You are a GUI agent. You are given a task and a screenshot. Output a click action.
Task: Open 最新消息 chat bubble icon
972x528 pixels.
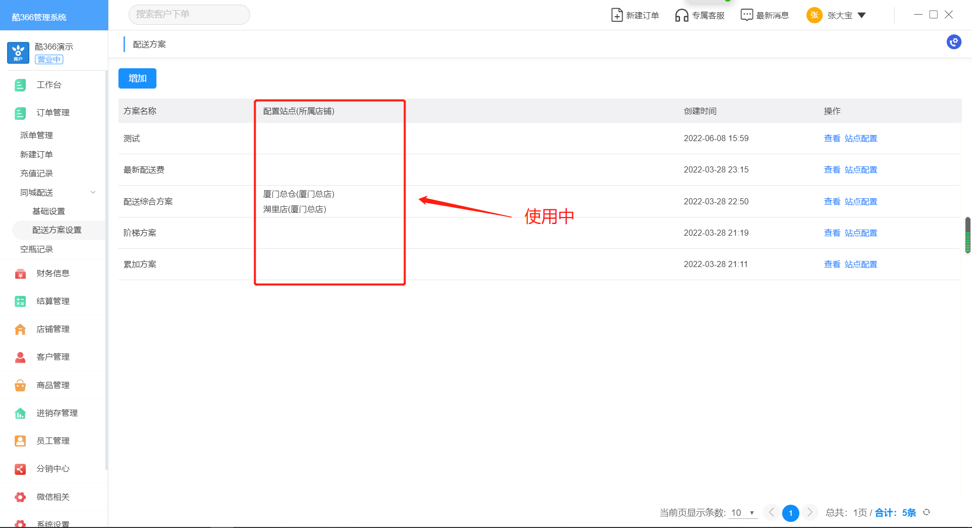pyautogui.click(x=746, y=15)
